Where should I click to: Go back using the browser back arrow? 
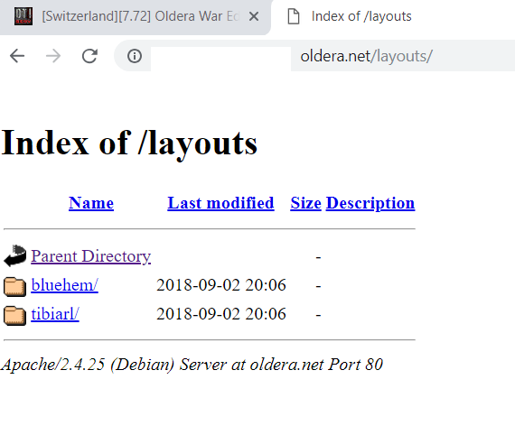[x=17, y=56]
